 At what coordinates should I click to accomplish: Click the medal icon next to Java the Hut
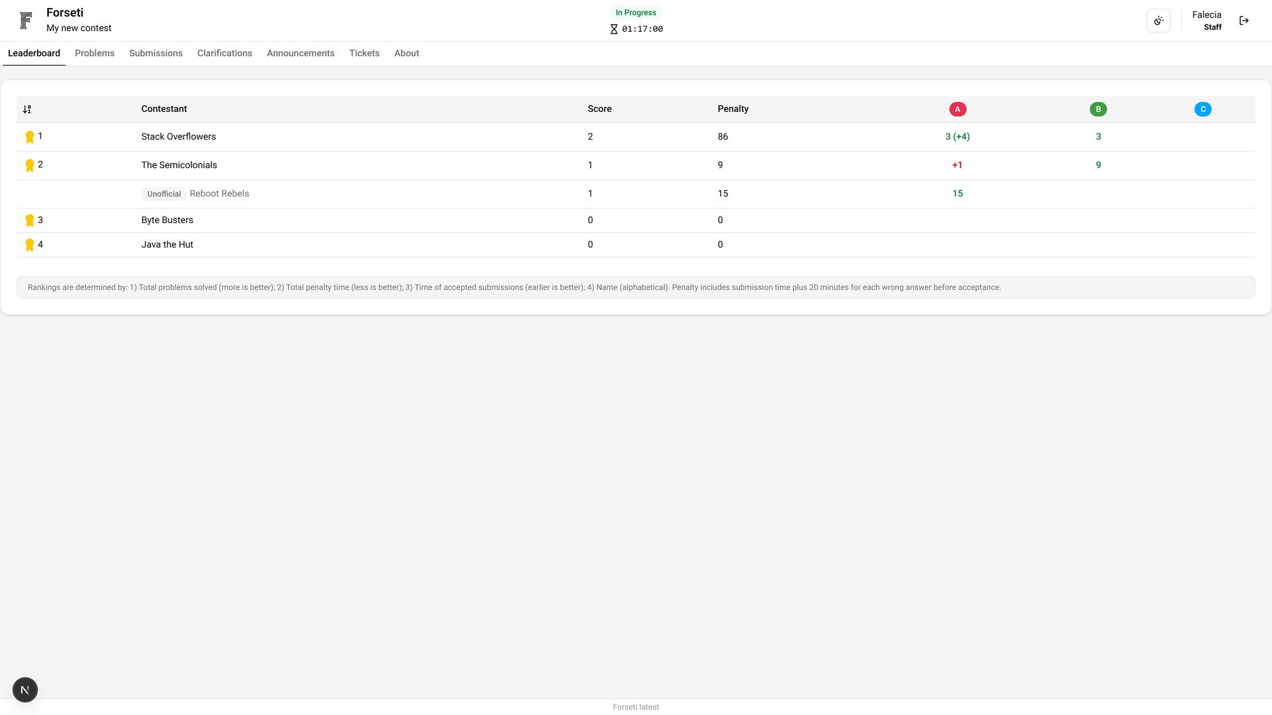(30, 244)
